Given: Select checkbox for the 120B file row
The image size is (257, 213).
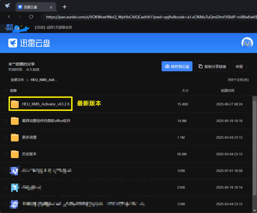Looking at the screenshot, I should point(5,171).
